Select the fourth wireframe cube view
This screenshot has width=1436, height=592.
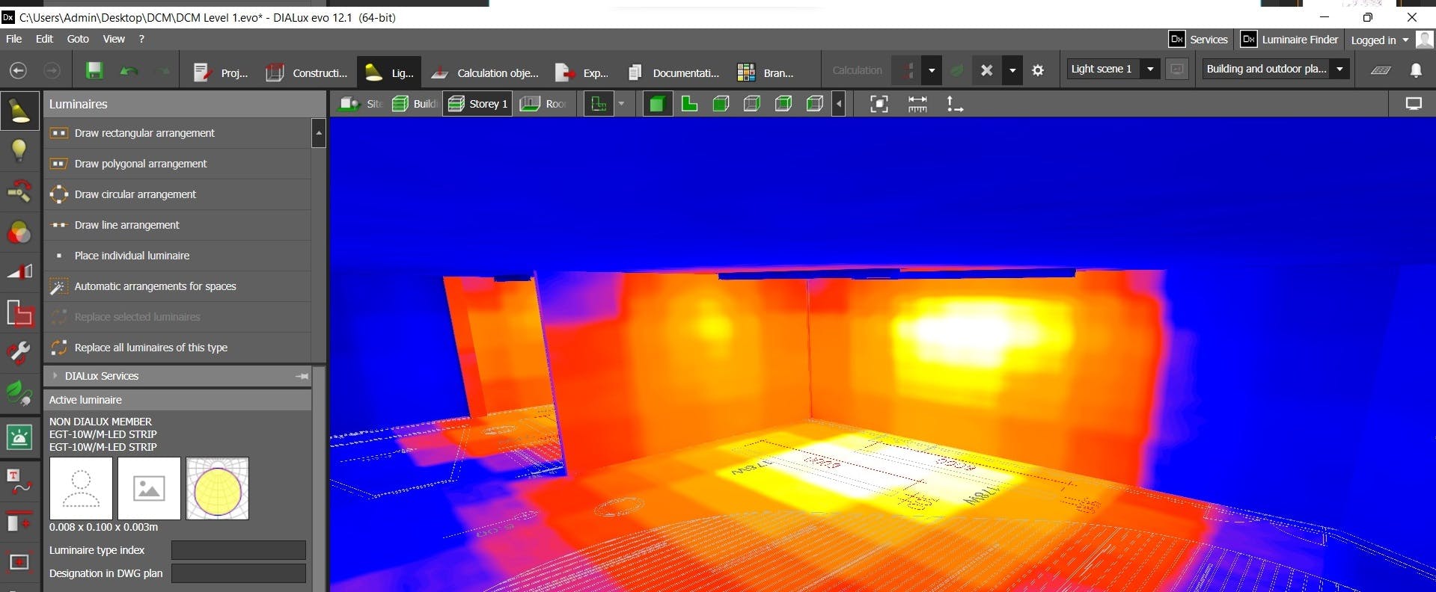click(x=752, y=104)
